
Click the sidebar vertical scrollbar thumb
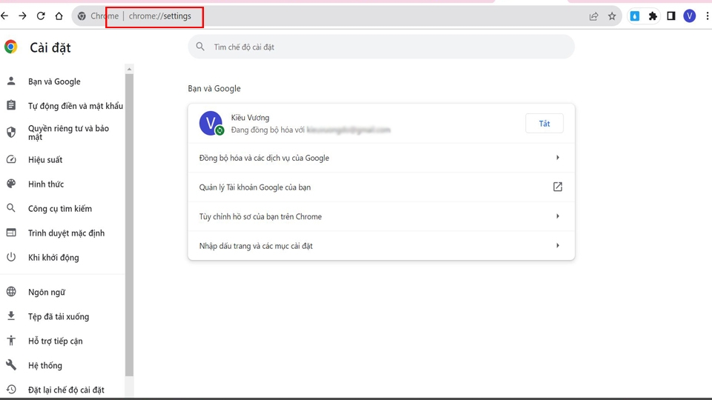pos(129,224)
